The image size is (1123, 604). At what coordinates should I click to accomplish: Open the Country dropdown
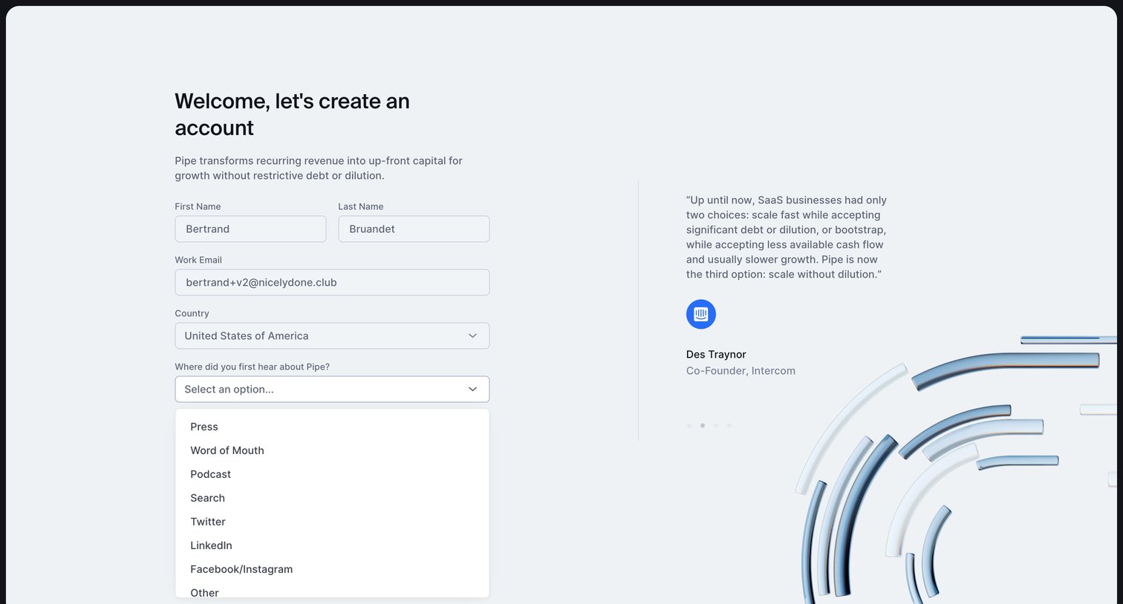(x=332, y=335)
